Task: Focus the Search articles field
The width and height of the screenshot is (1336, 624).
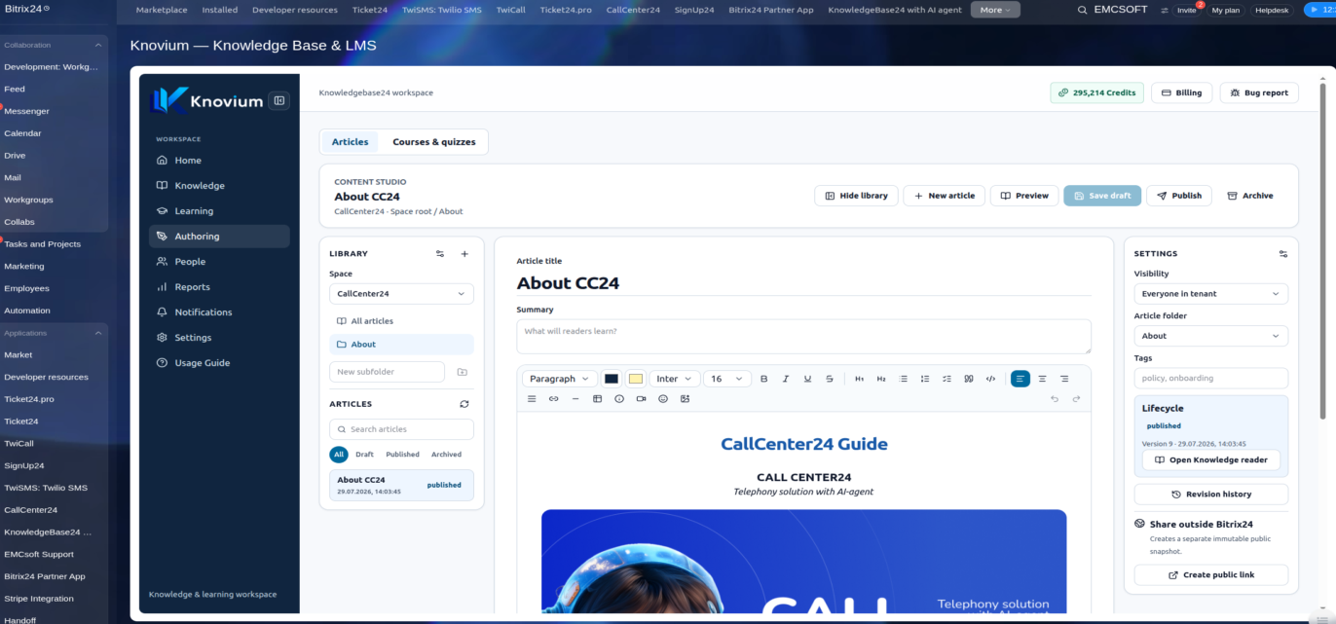Action: coord(401,429)
